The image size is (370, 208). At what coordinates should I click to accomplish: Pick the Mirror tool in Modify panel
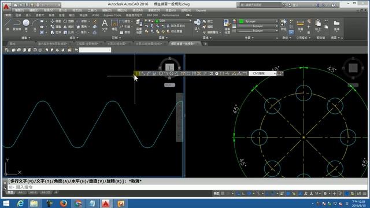[69, 27]
